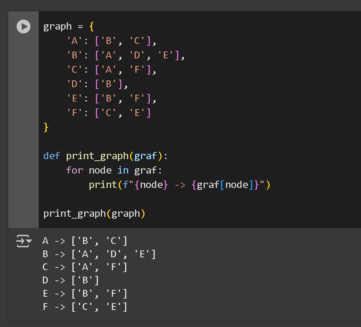
Task: Click the print_graph(graph) call line
Action: point(94,213)
